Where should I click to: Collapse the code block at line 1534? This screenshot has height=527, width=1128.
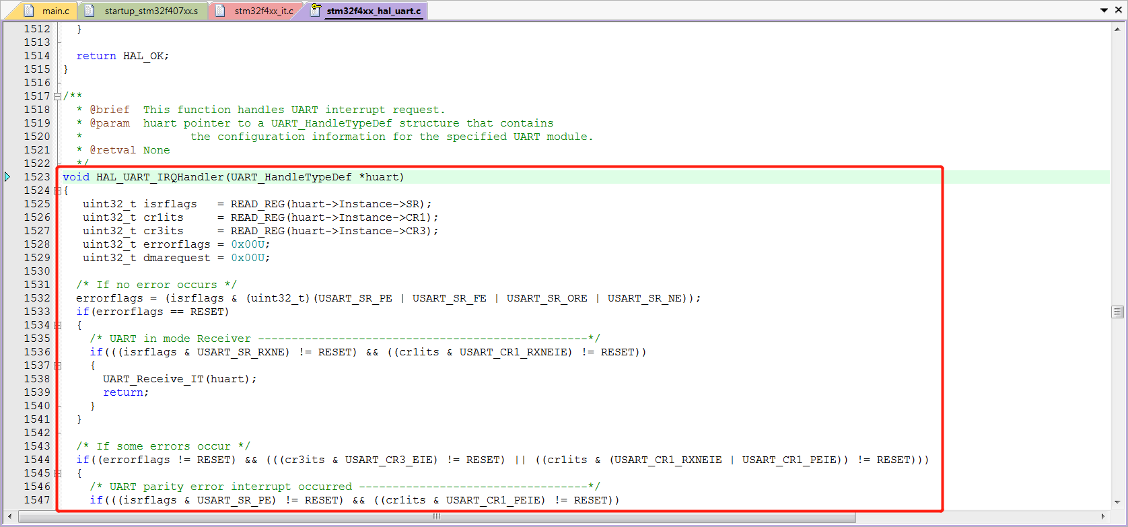tap(58, 325)
